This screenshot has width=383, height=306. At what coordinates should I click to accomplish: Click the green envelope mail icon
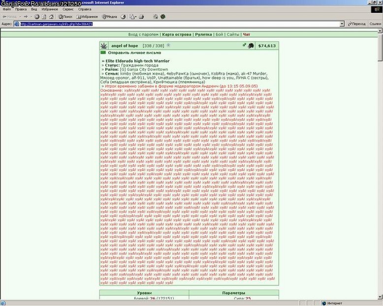click(x=103, y=53)
